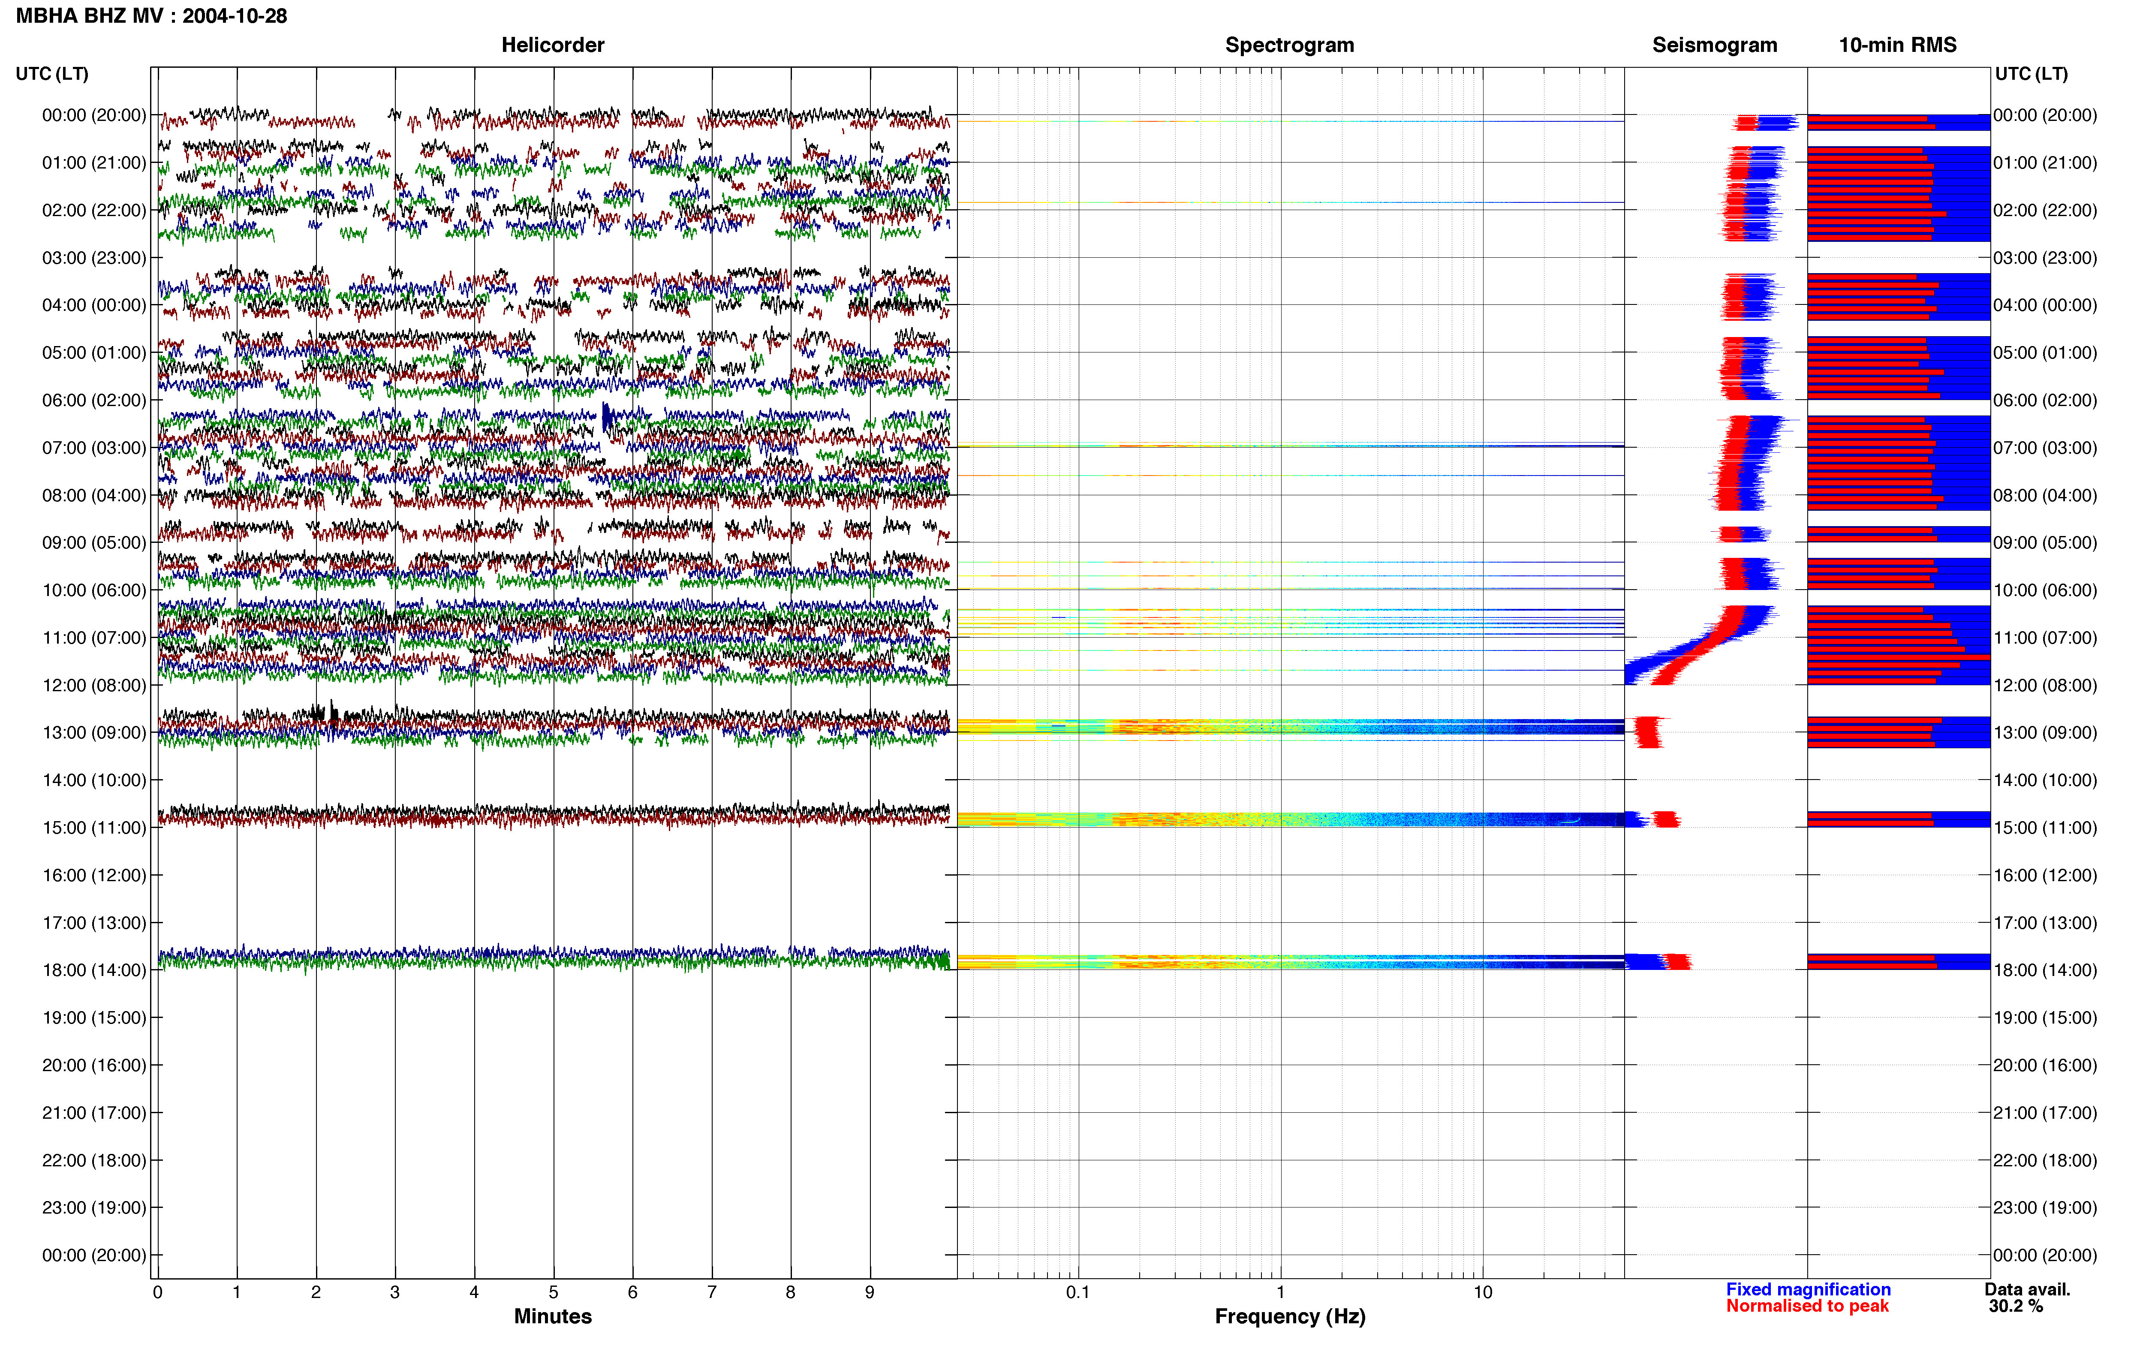Click left time label '08:00 (04:00)'
The height and width of the screenshot is (1346, 2152).
click(94, 495)
